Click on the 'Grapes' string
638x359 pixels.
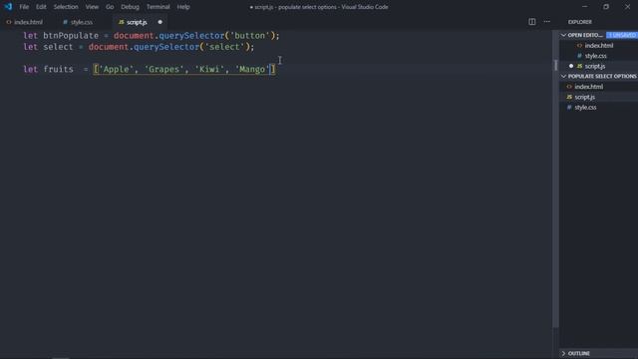[163, 69]
